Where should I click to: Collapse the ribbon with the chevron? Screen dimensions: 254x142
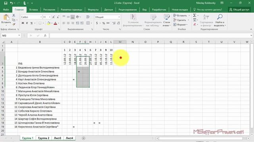[x=251, y=29]
